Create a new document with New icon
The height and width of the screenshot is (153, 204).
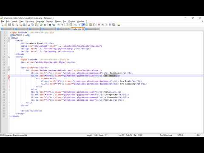(x=3, y=25)
